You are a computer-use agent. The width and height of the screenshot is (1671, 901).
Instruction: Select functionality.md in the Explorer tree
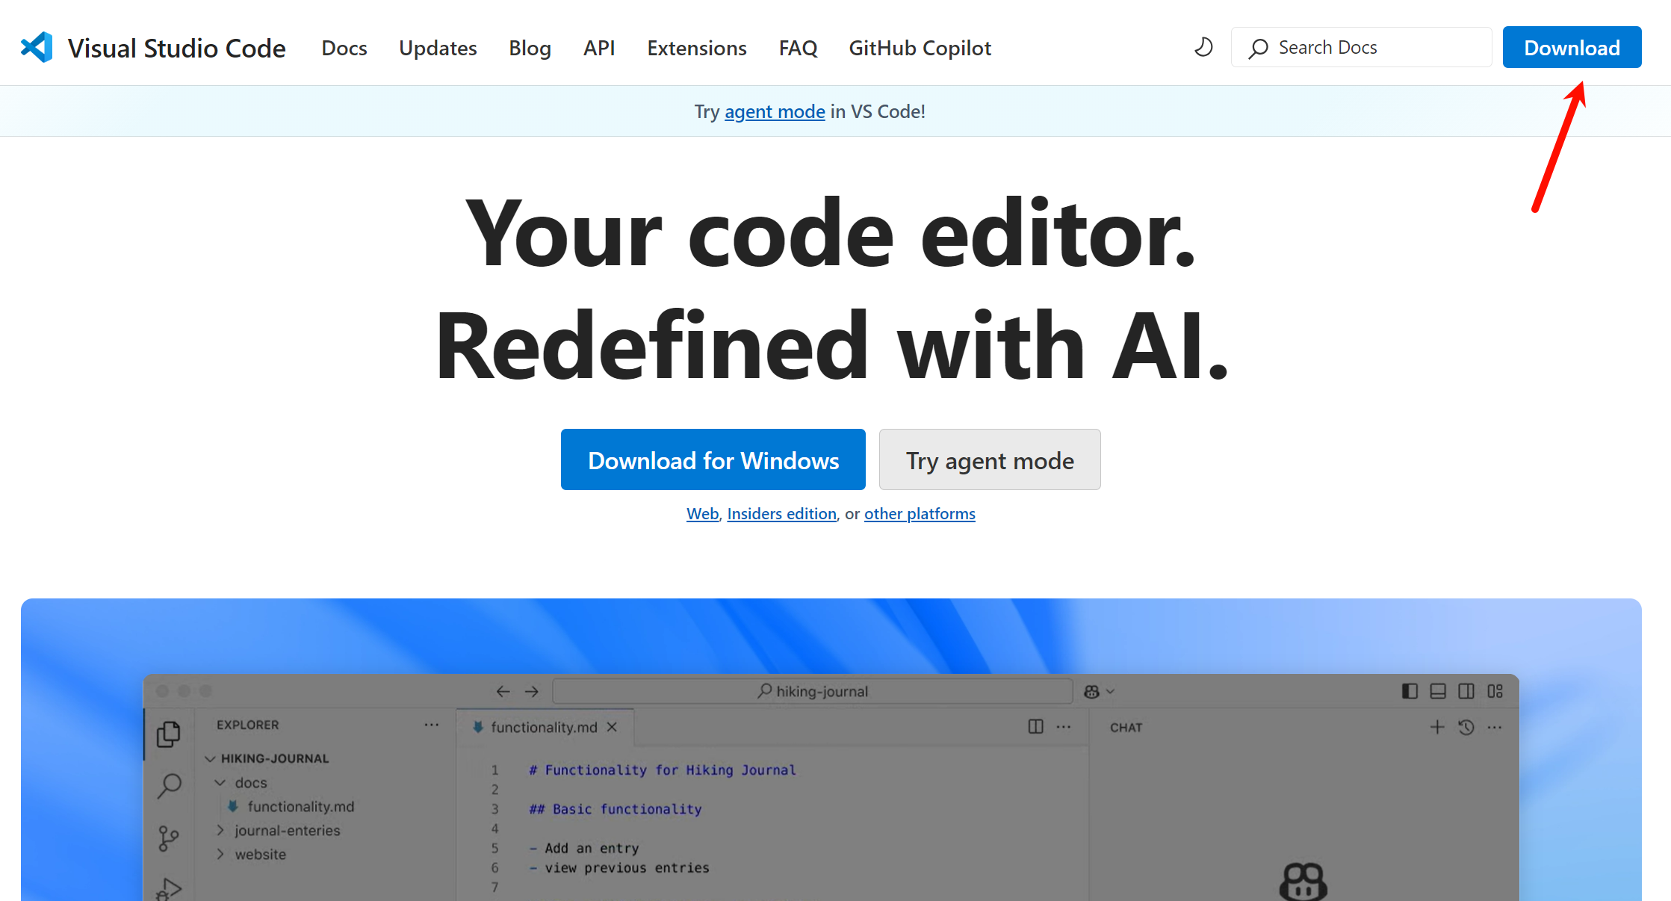300,806
